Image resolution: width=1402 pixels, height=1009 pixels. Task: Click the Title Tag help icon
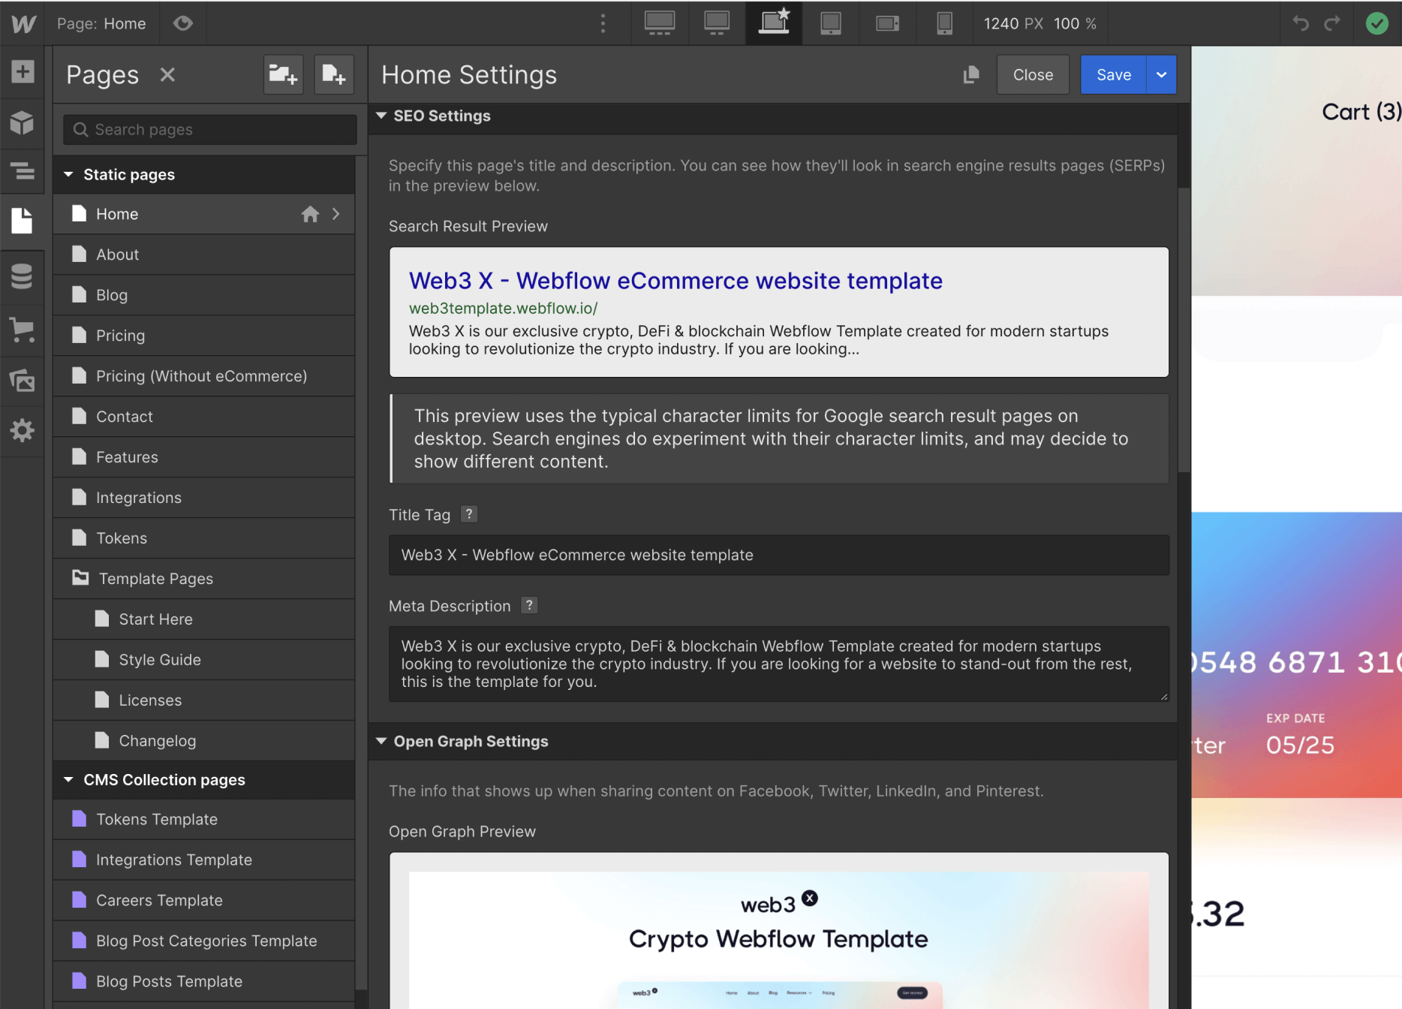coord(469,514)
